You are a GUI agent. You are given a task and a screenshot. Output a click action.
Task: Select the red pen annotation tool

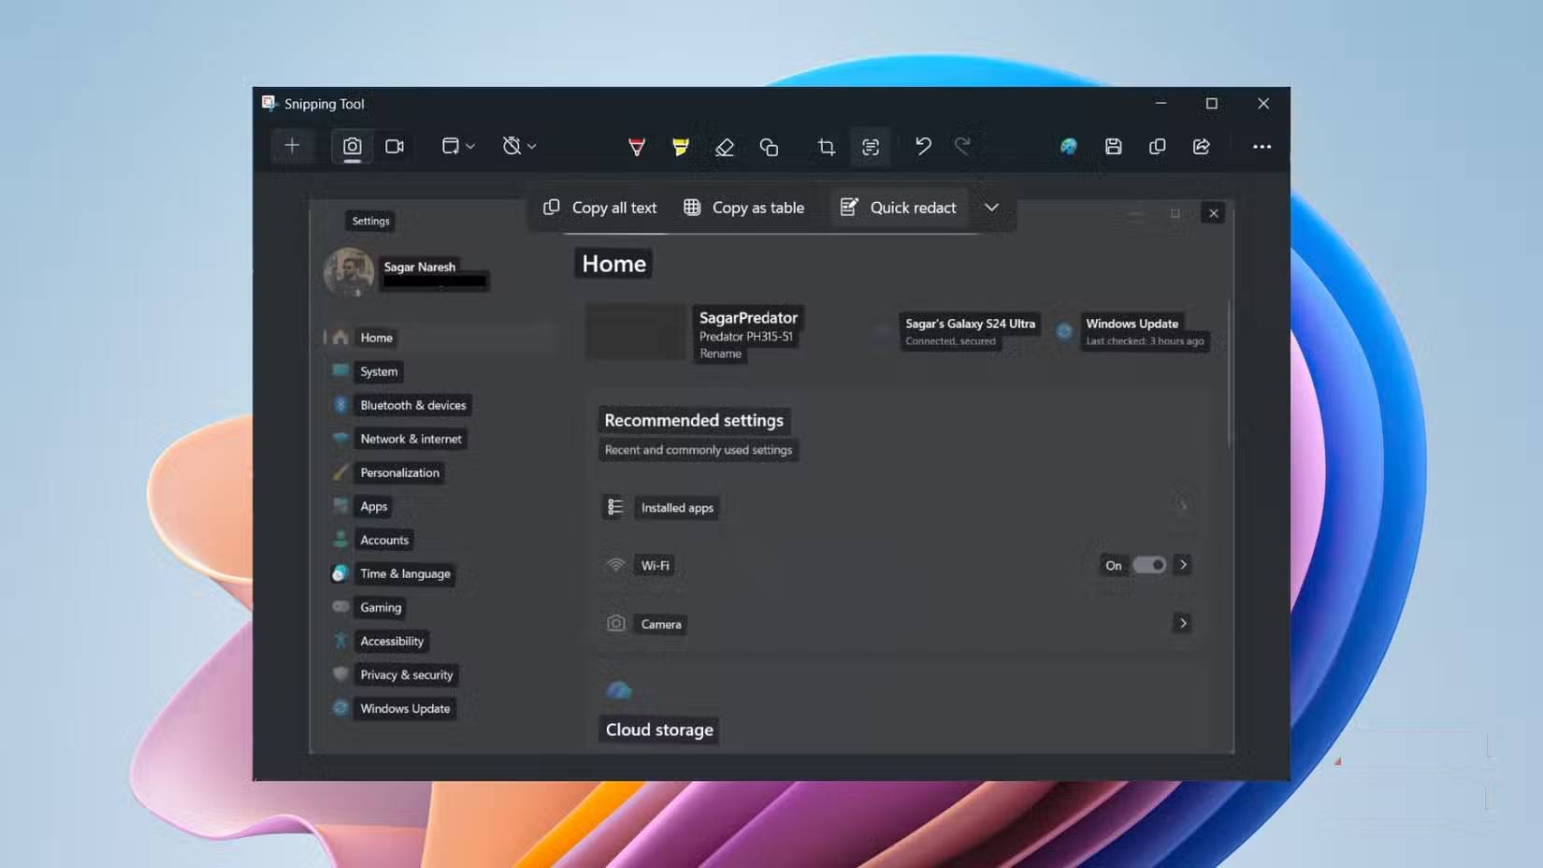(636, 147)
